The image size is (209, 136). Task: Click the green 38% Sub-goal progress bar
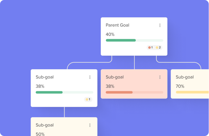point(64,92)
